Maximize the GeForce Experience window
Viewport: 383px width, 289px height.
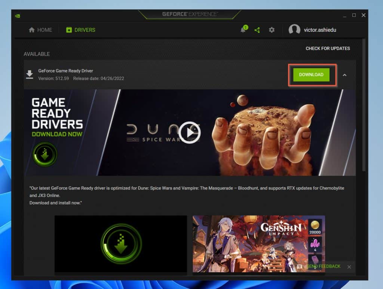(x=354, y=15)
